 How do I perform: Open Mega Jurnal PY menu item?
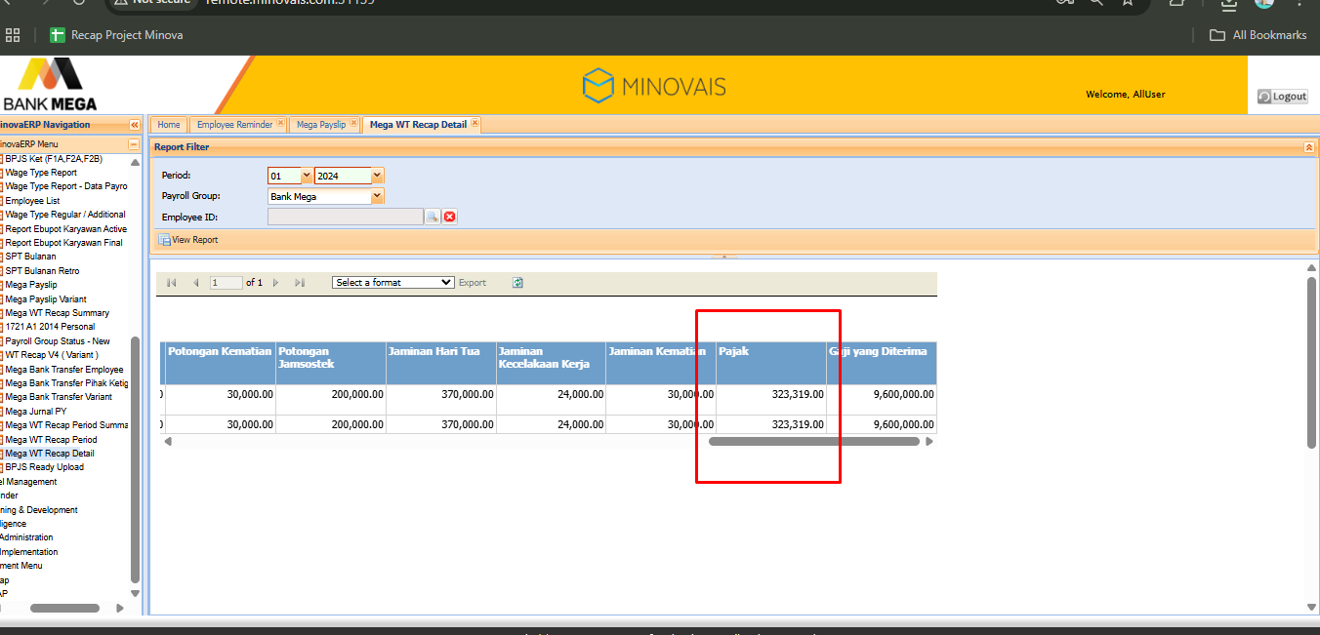[x=36, y=412]
